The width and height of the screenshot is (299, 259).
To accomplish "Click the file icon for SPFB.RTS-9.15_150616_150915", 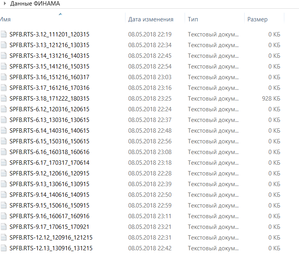I will pyautogui.click(x=4, y=206).
